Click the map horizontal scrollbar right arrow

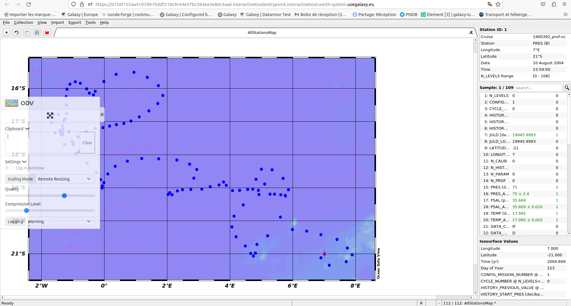[471, 297]
